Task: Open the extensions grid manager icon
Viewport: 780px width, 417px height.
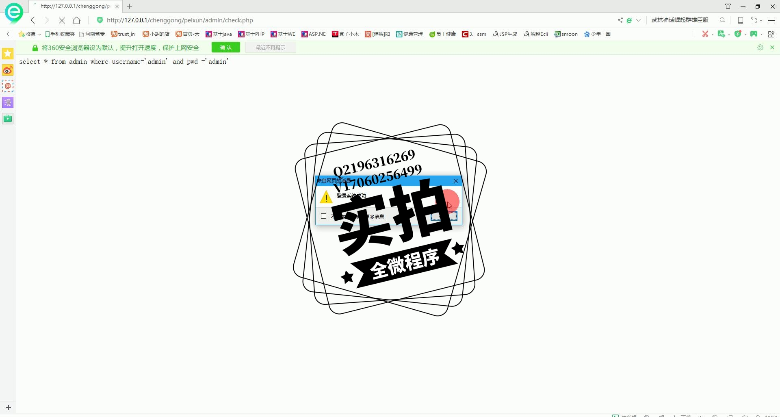Action: pyautogui.click(x=771, y=34)
